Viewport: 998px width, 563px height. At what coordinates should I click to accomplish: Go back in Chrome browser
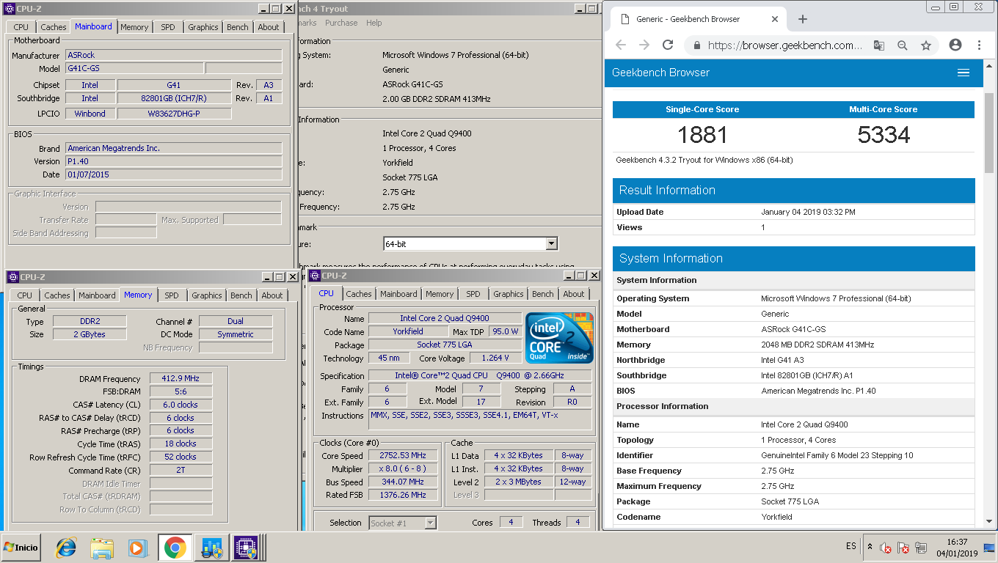tap(621, 45)
